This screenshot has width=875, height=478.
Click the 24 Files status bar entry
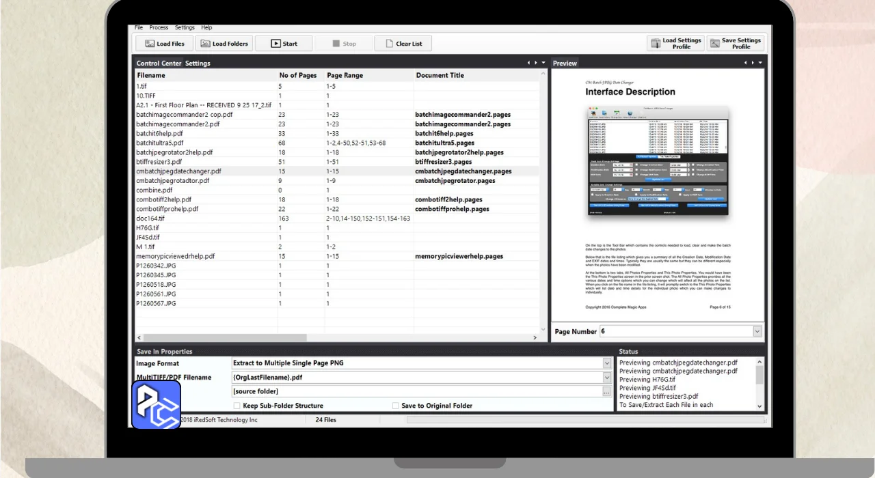(x=326, y=420)
